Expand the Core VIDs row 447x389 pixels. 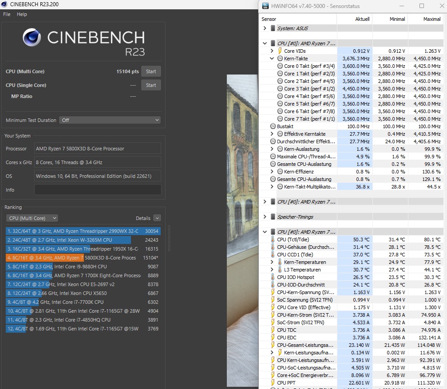pyautogui.click(x=272, y=51)
